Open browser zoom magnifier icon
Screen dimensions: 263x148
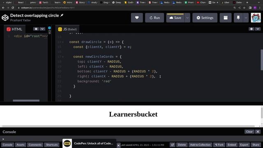coord(235,8)
